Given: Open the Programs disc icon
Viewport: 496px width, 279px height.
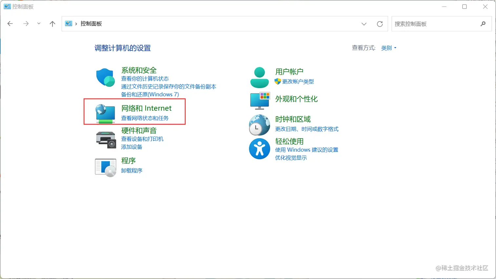Looking at the screenshot, I should coord(106,168).
